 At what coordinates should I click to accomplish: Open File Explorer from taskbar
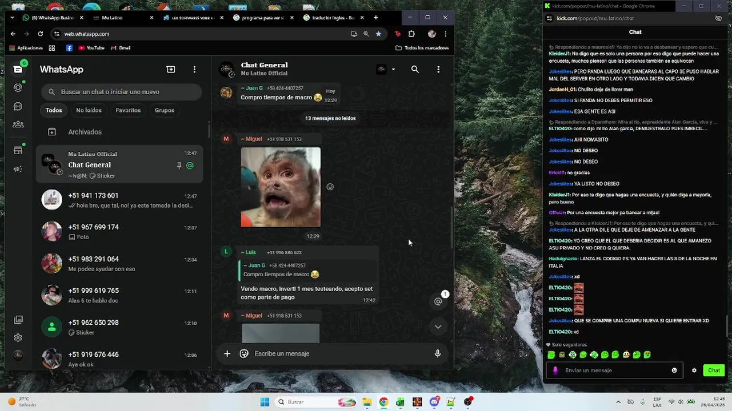pos(367,402)
